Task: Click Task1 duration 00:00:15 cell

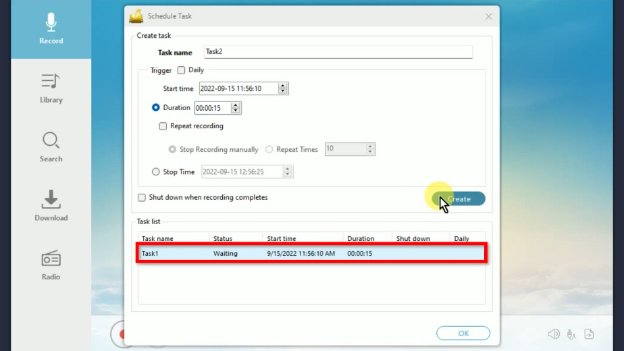Action: tap(360, 254)
